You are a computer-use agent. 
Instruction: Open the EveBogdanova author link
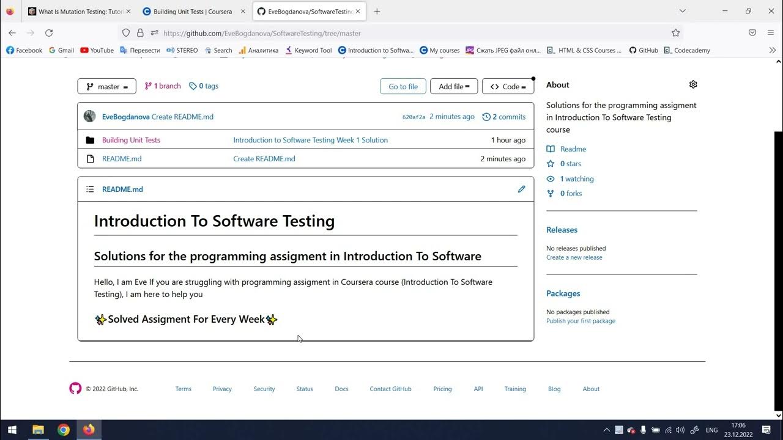pos(125,117)
